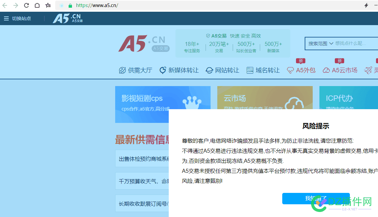Open the browser home icon
Screen dimensions: 378x217
click(37, 5)
